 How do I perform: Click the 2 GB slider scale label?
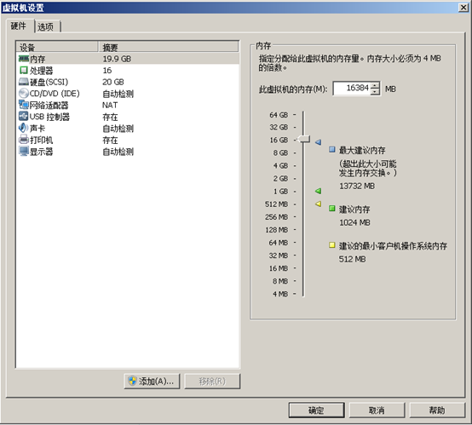[280, 178]
